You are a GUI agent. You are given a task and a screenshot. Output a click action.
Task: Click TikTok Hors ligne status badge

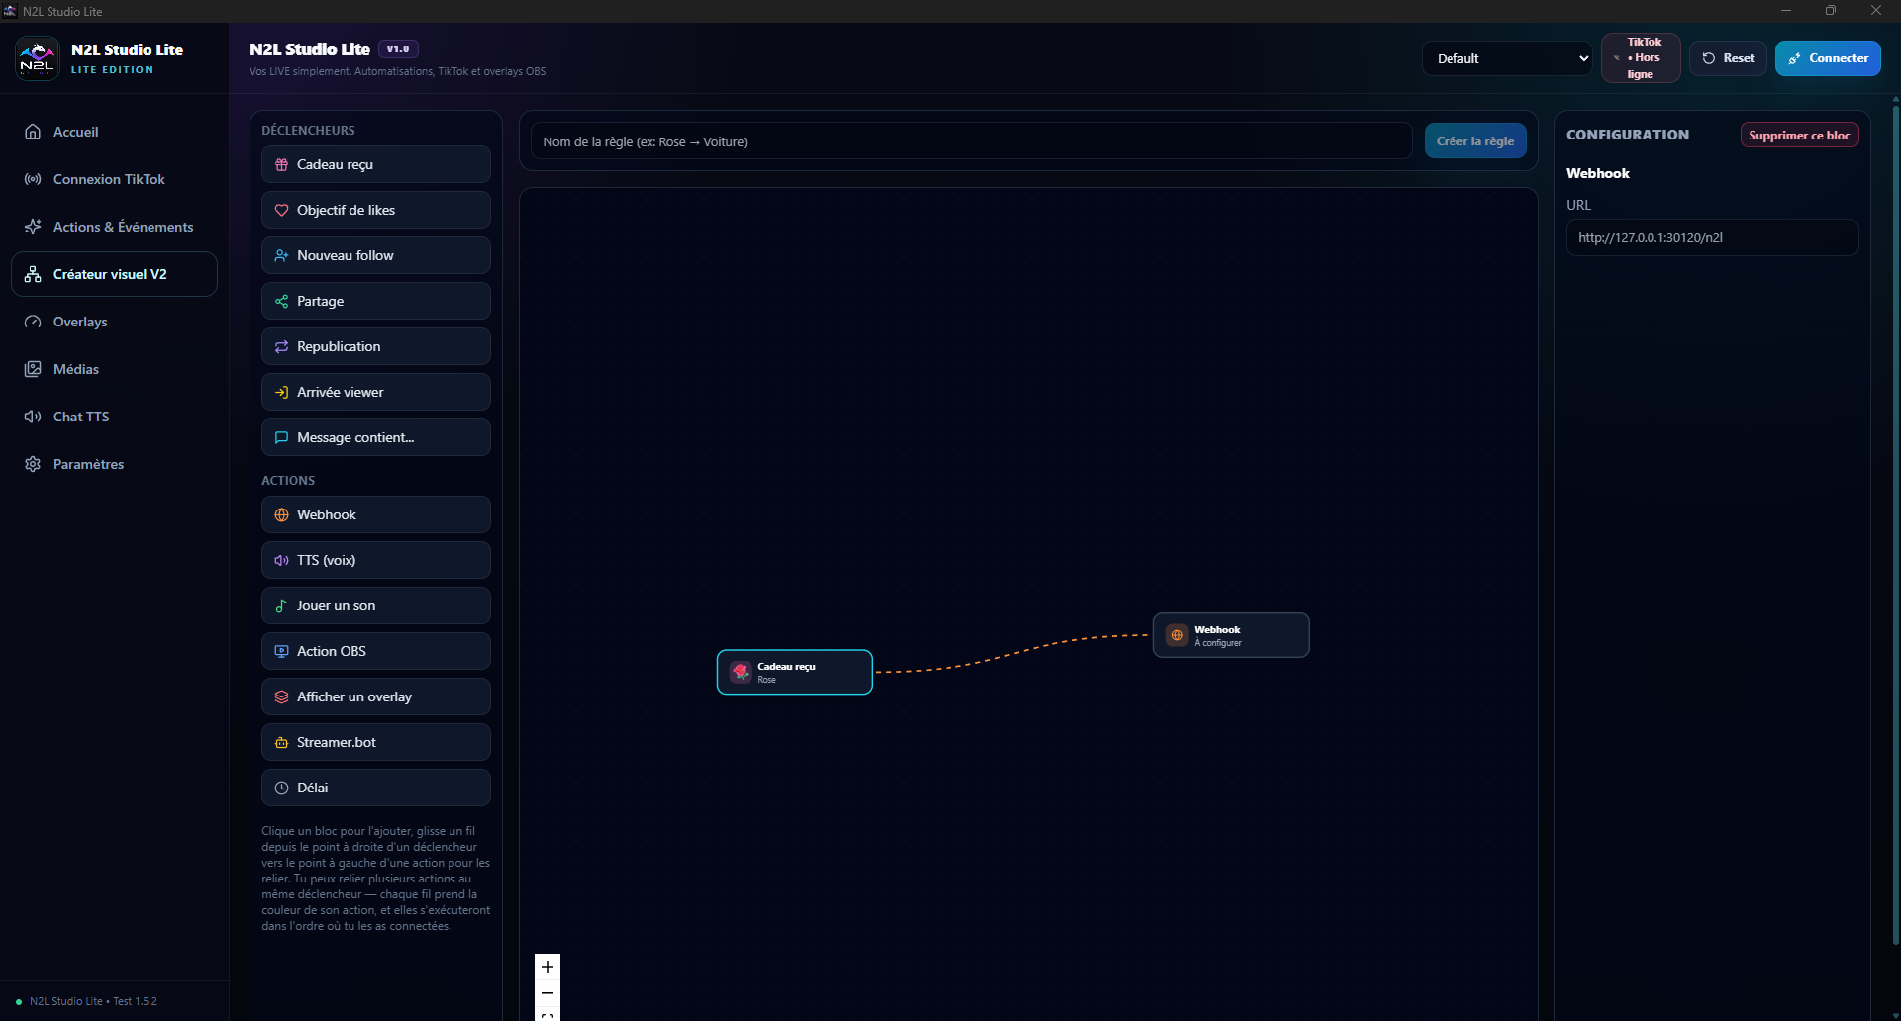point(1641,58)
